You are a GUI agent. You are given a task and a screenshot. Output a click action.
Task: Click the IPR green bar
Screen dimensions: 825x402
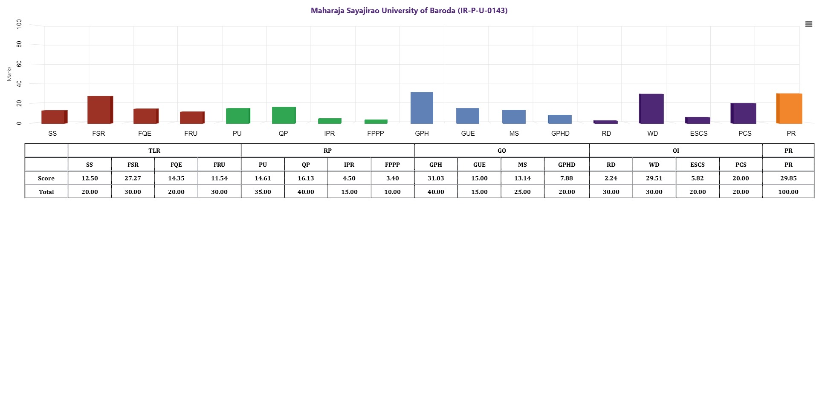(x=330, y=121)
